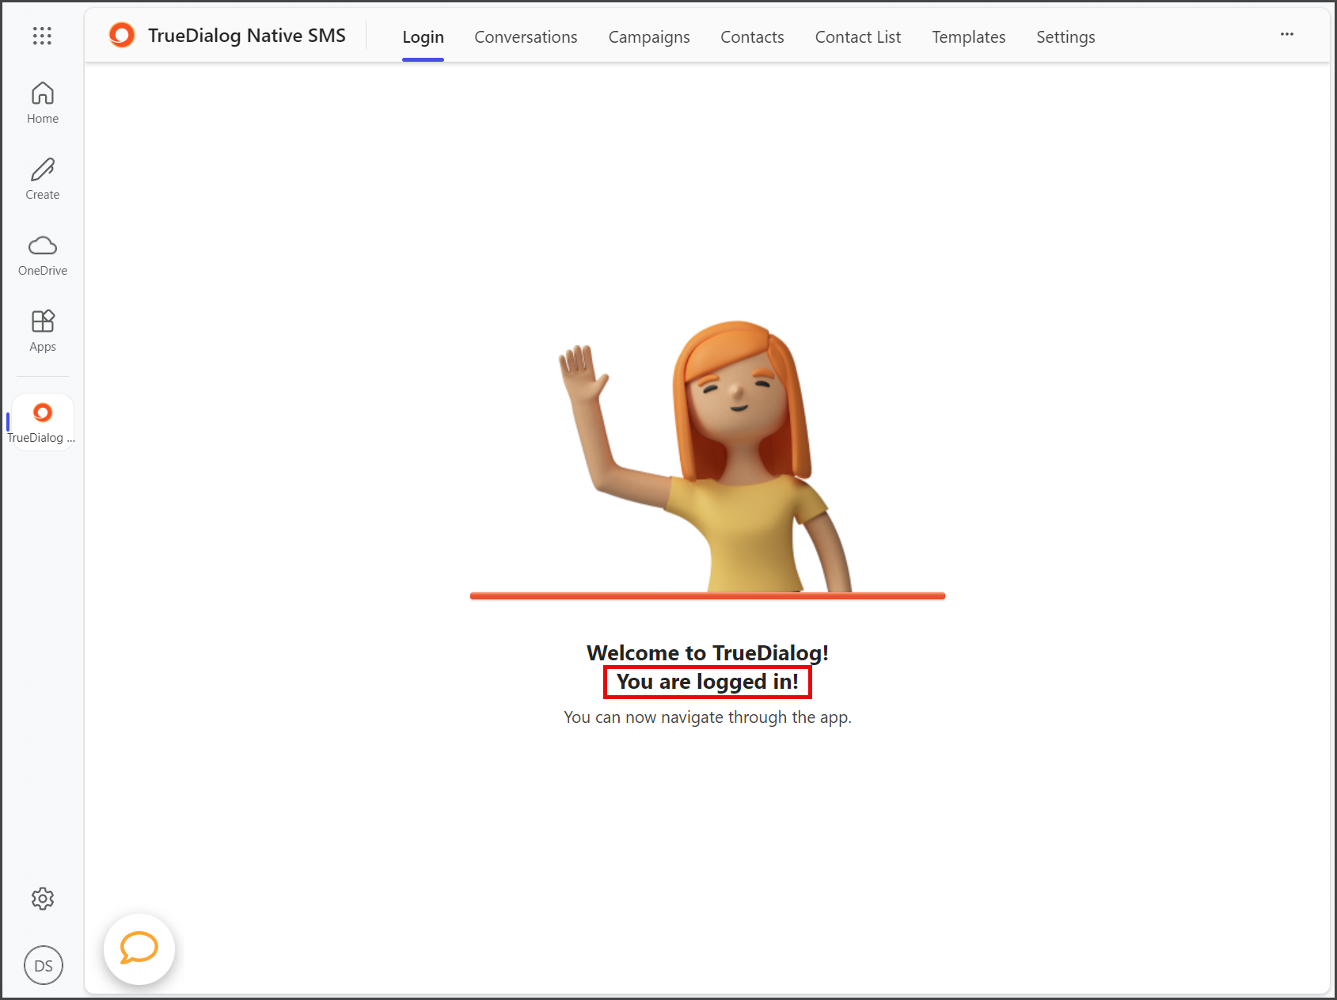Open the Create pencil icon
The height and width of the screenshot is (1000, 1337).
[x=43, y=179]
